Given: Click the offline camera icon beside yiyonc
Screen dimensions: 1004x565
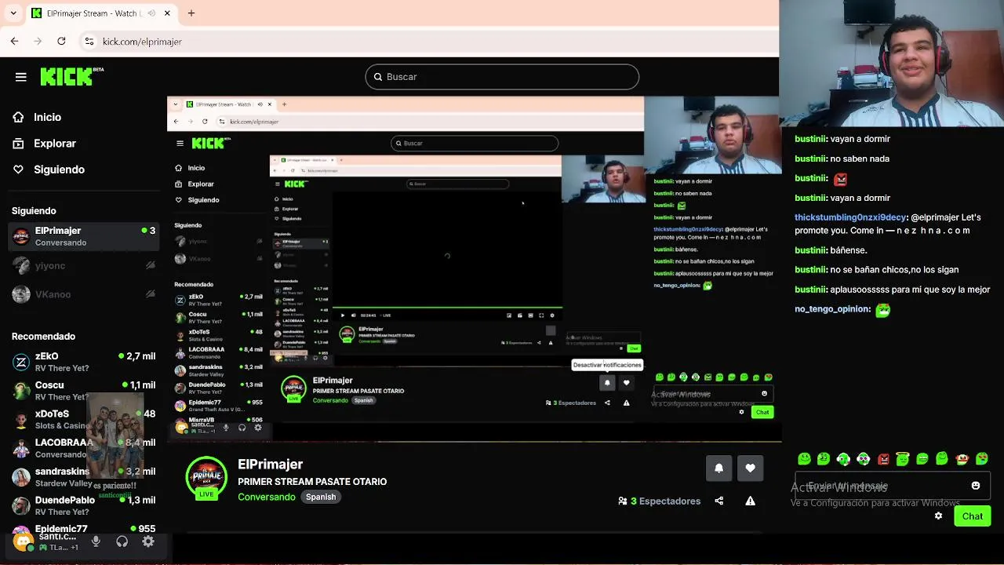Looking at the screenshot, I should click(151, 266).
